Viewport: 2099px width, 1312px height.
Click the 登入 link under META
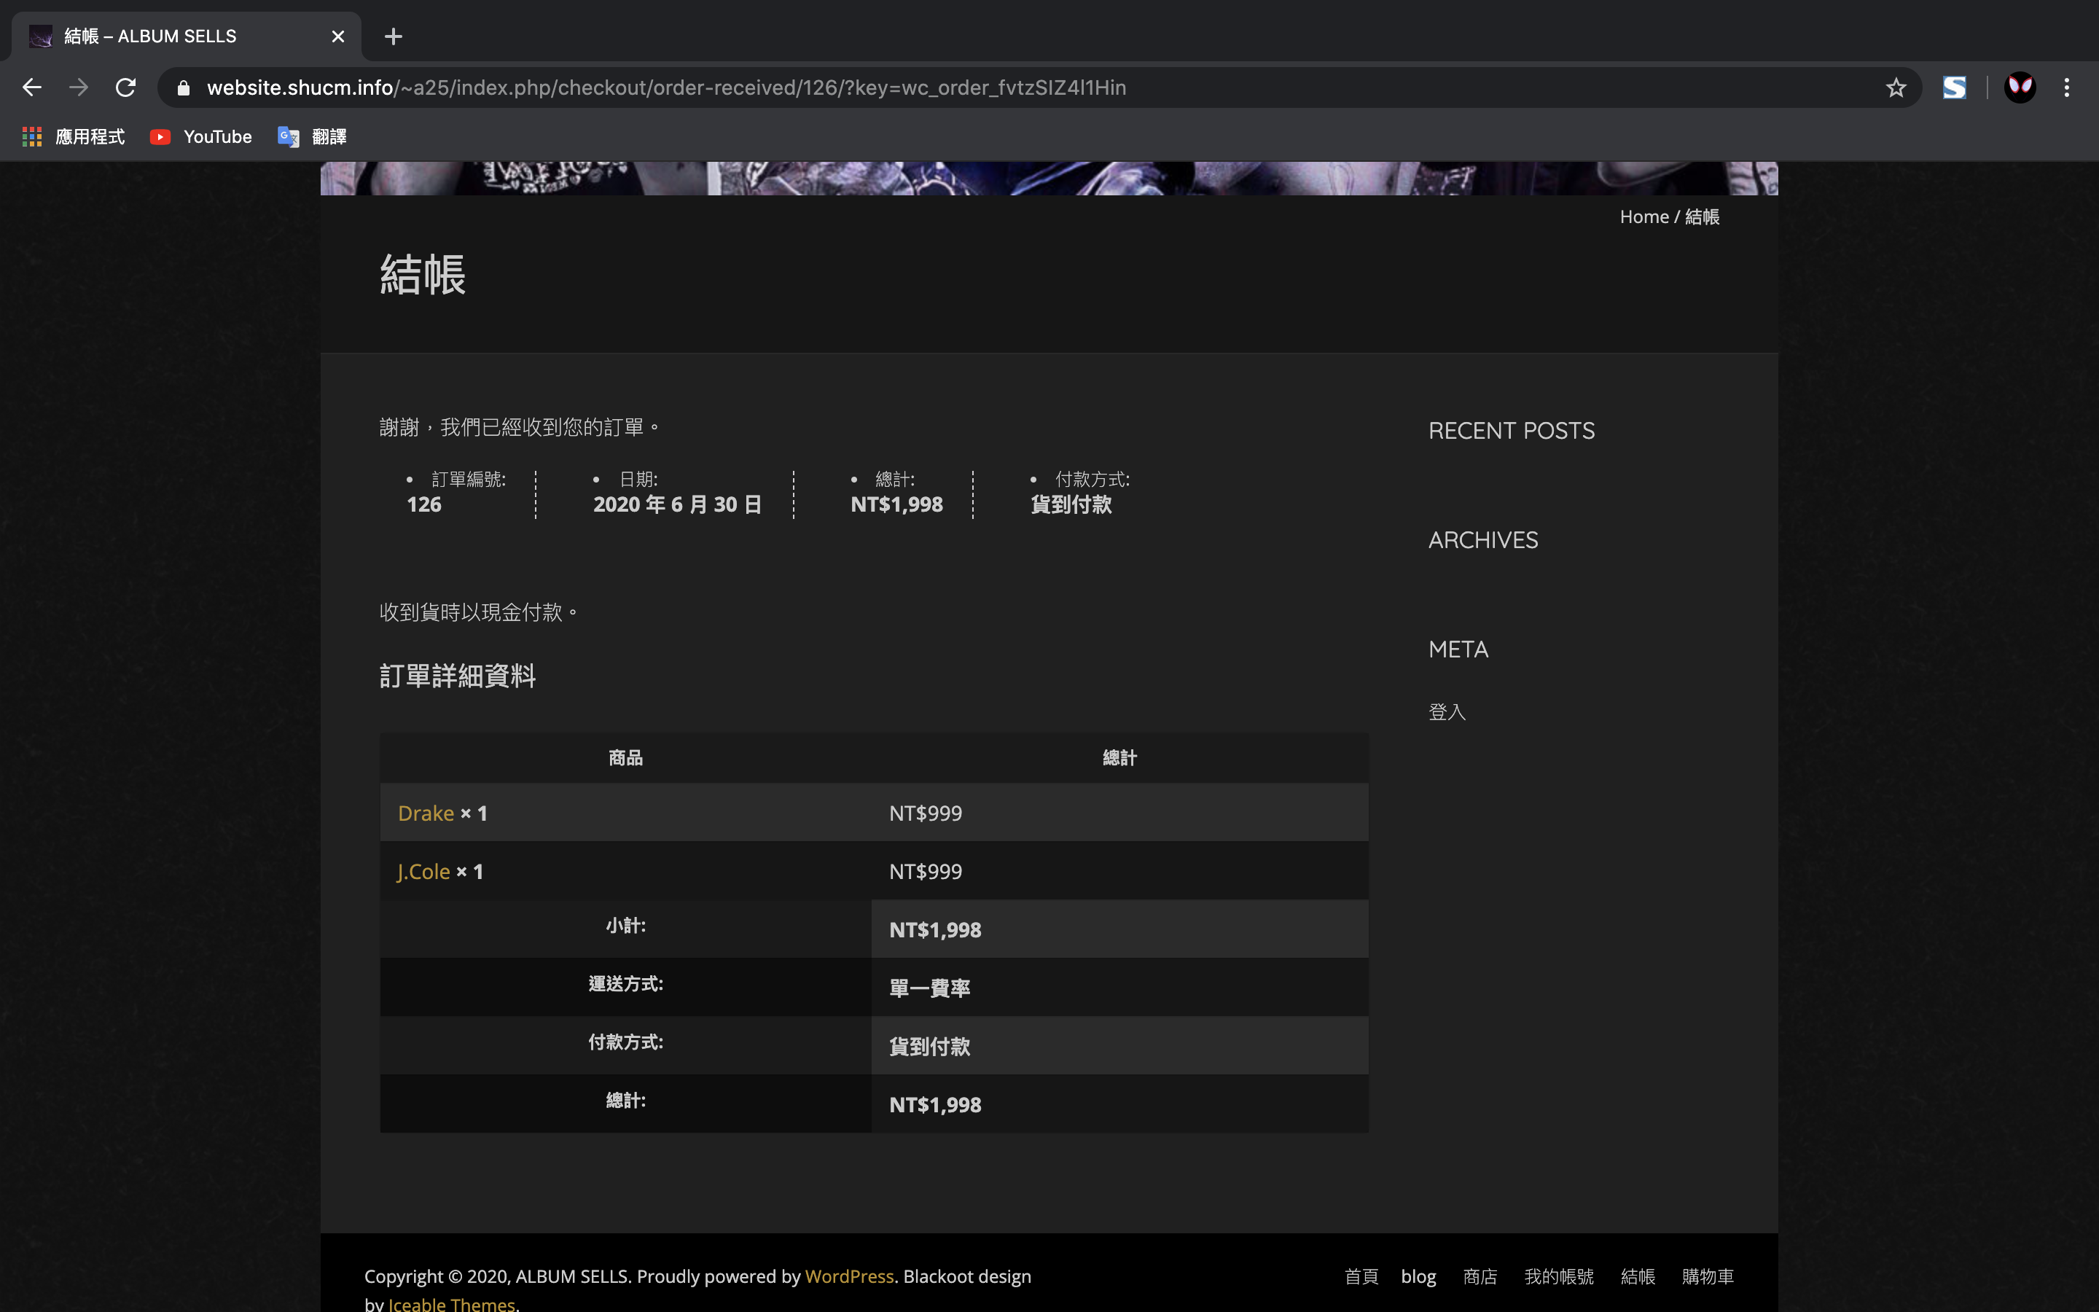click(x=1447, y=711)
